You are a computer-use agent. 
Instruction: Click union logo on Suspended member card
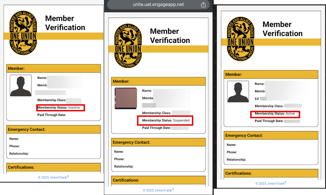128,46
